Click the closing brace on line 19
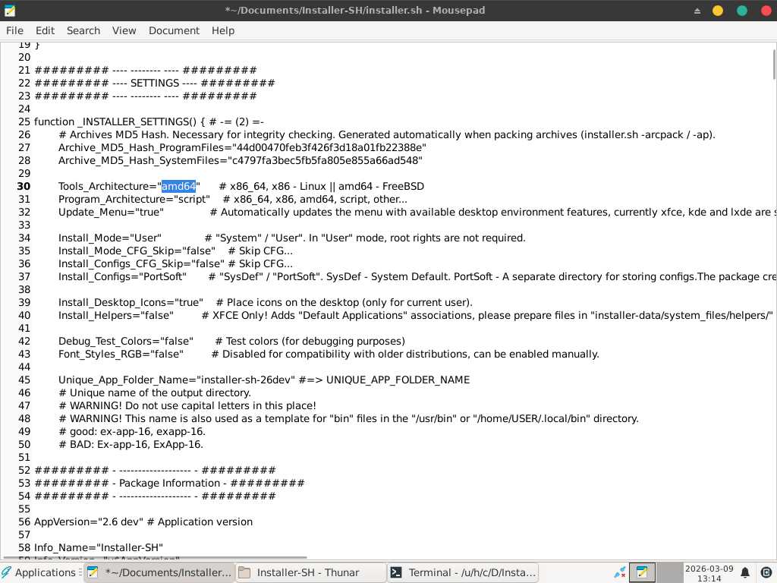This screenshot has width=777, height=583. [37, 45]
